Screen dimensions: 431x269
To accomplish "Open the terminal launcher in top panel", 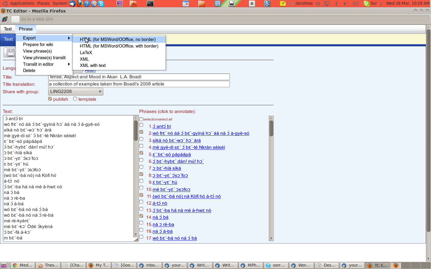I will pyautogui.click(x=150, y=4).
